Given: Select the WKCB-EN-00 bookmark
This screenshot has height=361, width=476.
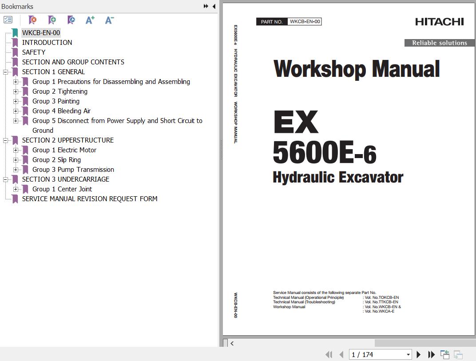Looking at the screenshot, I should click(x=41, y=33).
